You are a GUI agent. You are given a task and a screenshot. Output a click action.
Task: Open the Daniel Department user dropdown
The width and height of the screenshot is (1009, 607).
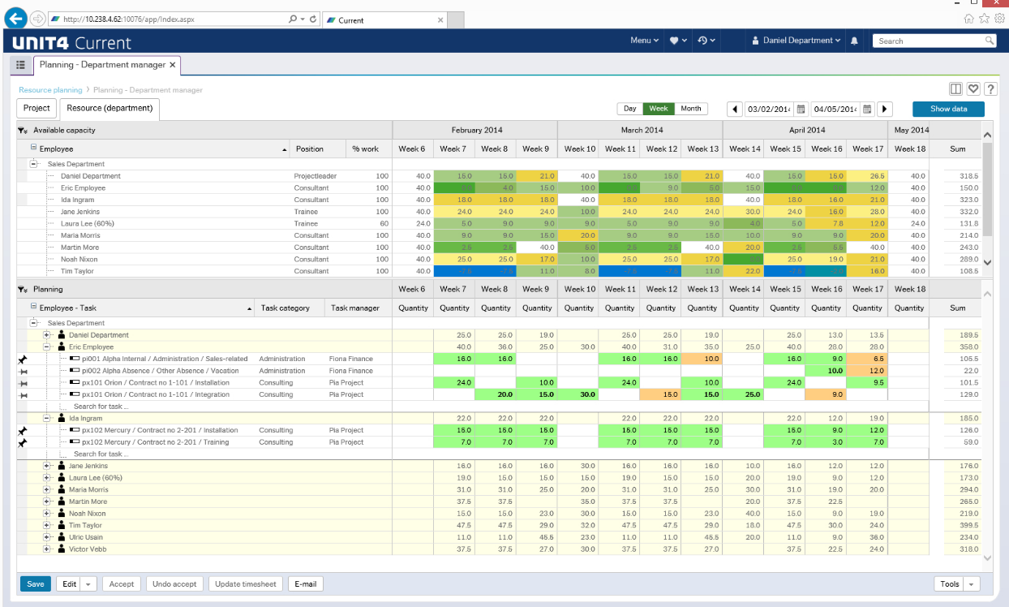click(796, 41)
